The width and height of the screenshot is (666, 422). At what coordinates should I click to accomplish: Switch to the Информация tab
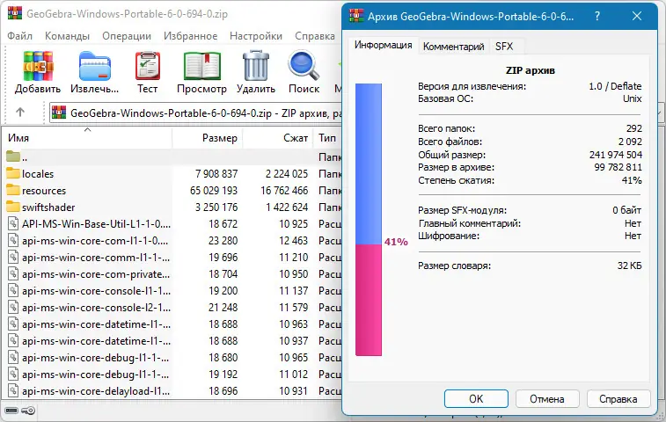(x=383, y=45)
